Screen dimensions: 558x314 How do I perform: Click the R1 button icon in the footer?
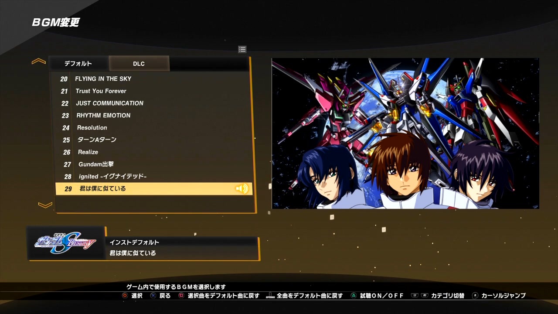424,296
